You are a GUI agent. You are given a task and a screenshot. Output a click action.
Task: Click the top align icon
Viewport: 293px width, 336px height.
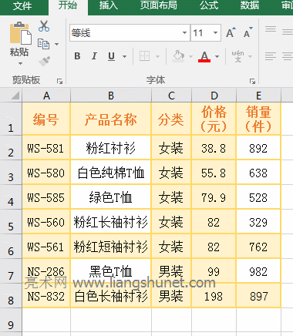coord(271,29)
